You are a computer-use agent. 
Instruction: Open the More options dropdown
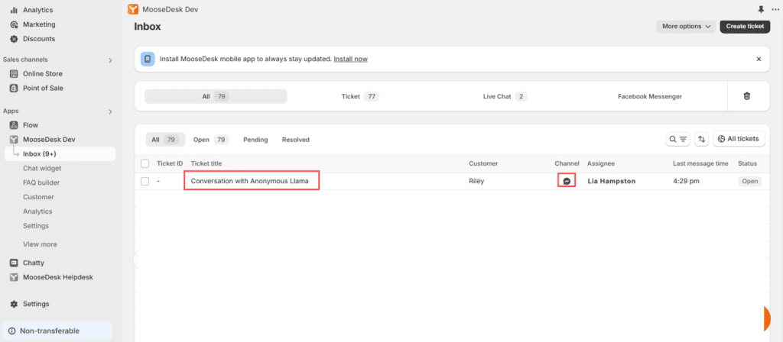tap(686, 27)
